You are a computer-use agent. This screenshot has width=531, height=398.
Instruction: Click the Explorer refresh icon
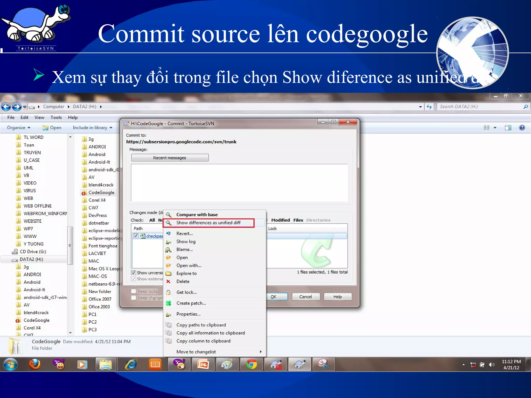click(429, 107)
